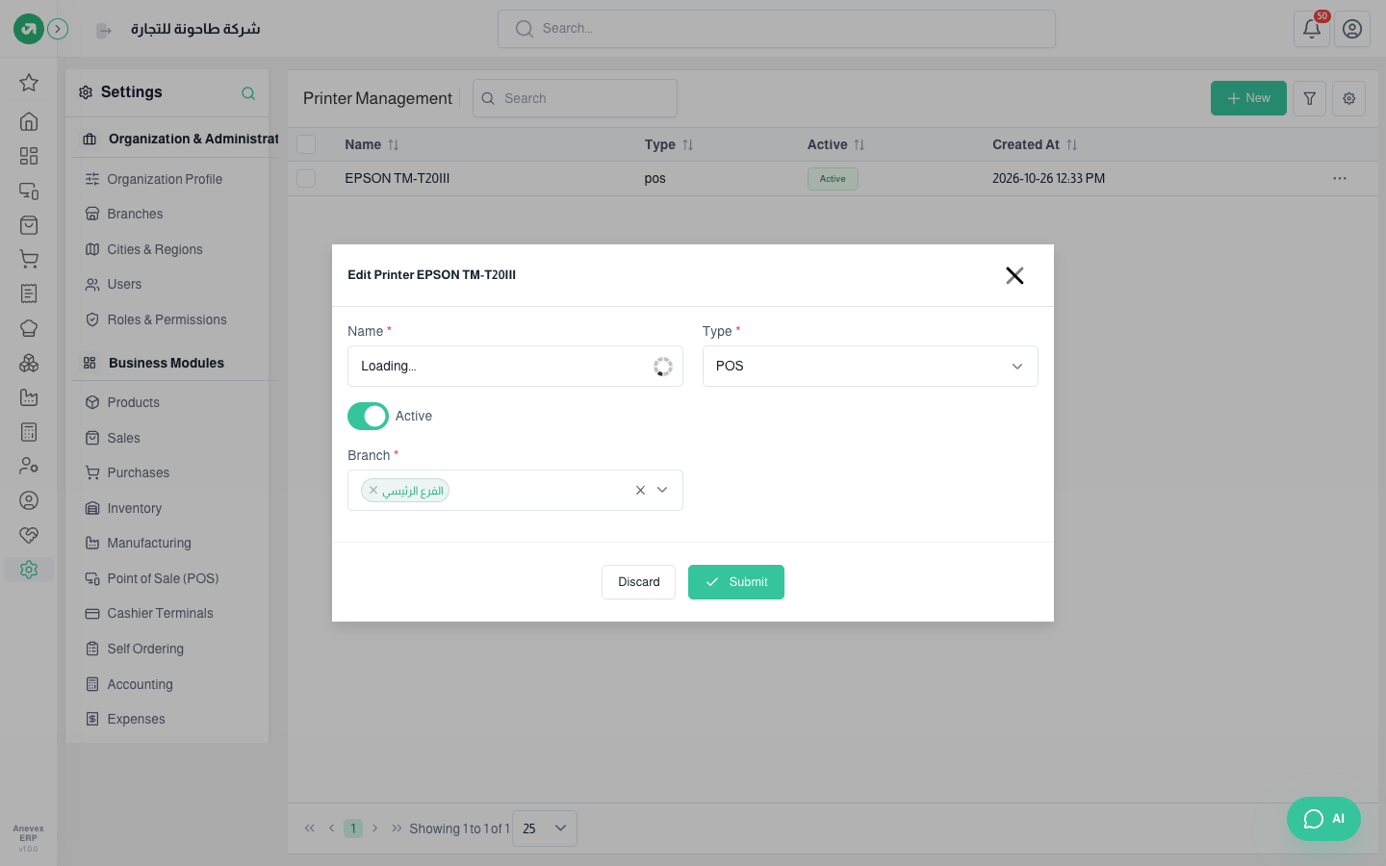
Task: Go to page 1 in pagination
Action: (x=353, y=828)
